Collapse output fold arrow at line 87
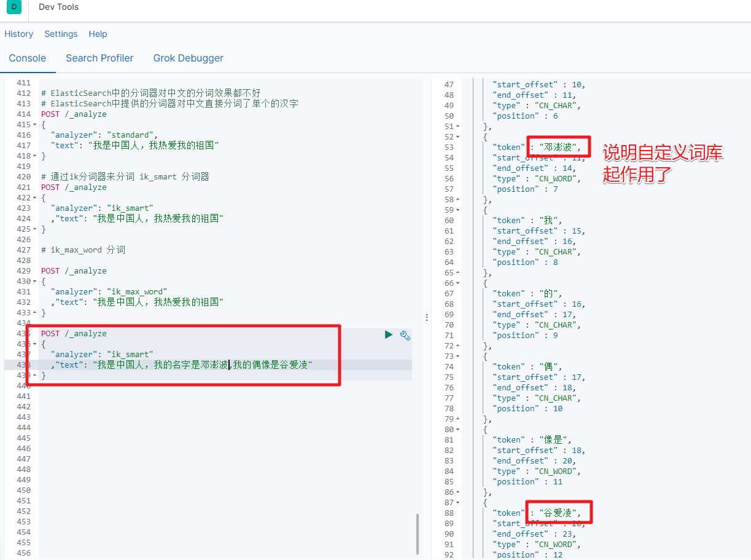This screenshot has width=751, height=560. point(458,503)
